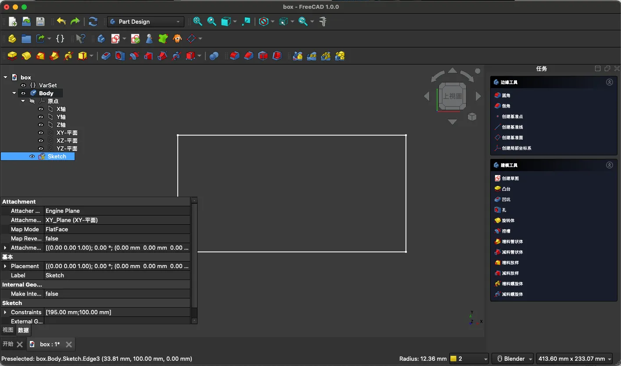
Task: Click the Open document toolbar icon
Action: [26, 22]
